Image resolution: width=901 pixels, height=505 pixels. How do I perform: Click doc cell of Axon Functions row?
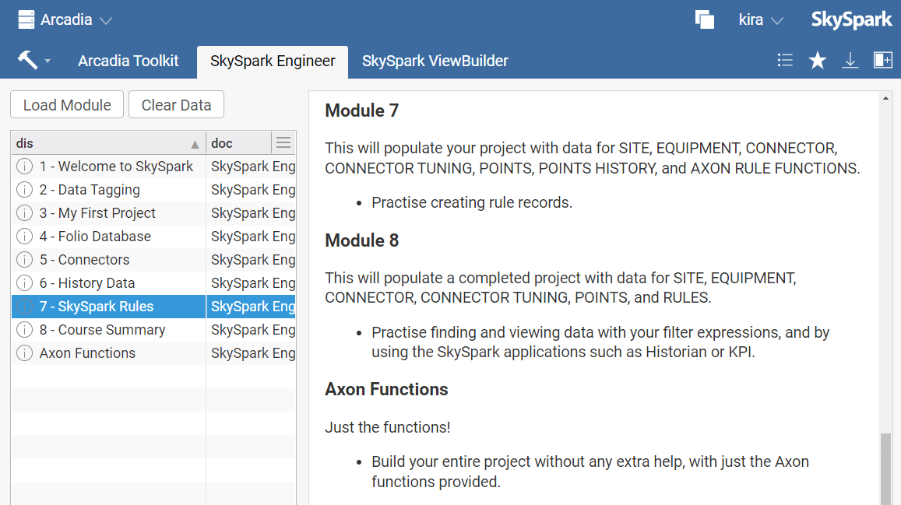point(251,353)
